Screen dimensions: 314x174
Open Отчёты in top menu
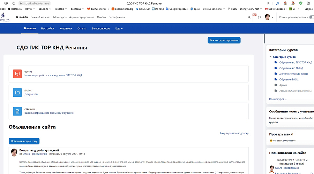[x=101, y=17]
